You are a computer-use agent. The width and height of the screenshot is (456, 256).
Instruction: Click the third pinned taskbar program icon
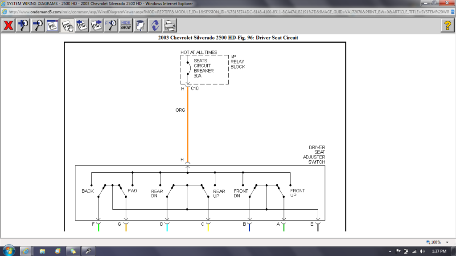tap(58, 251)
